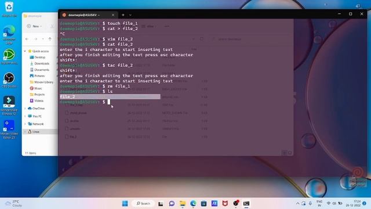Open Videos in File Explorer sidebar
The height and width of the screenshot is (209, 371).
click(37, 100)
